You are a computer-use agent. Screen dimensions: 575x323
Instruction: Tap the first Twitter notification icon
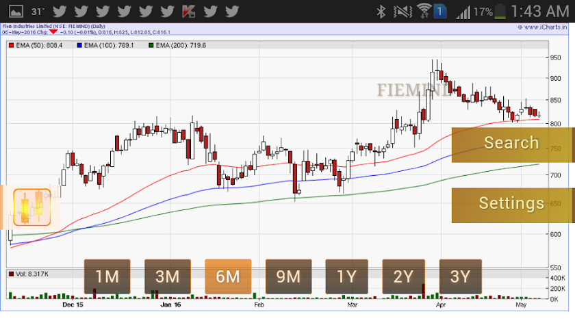(x=60, y=12)
